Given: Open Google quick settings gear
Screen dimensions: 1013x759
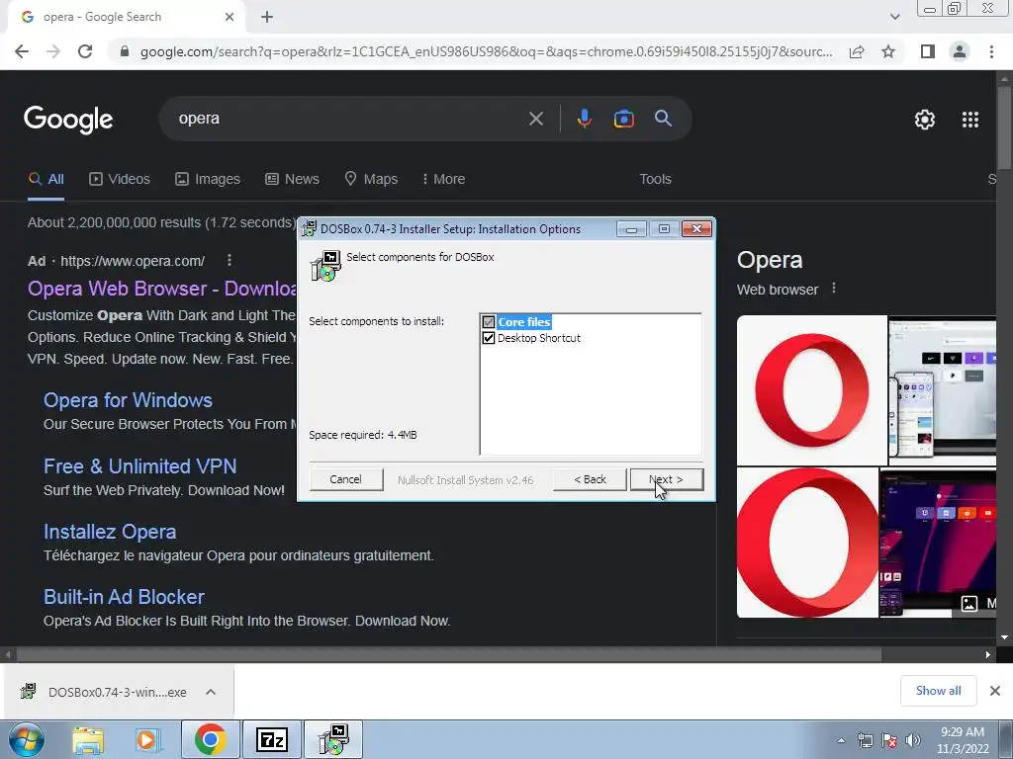Looking at the screenshot, I should (925, 120).
